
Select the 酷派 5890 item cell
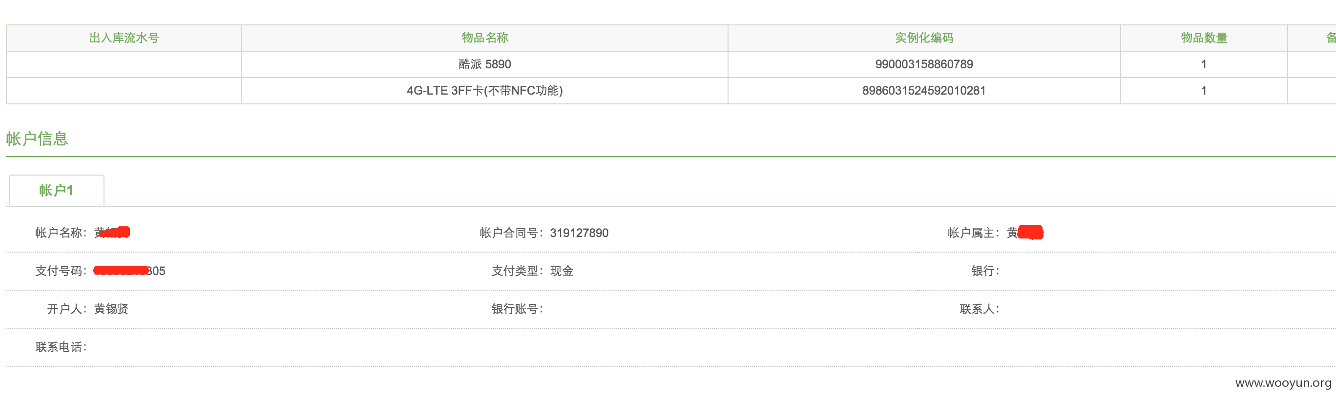pyautogui.click(x=485, y=64)
